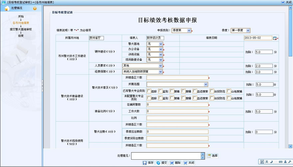This screenshot has width=293, height=167.
Task: Open the 经费保障 dropdown showing 未纳入当地财政预算
Action: pyautogui.click(x=143, y=72)
